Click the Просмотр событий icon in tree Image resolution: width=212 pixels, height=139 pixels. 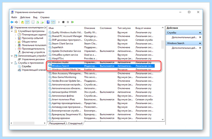19,38
